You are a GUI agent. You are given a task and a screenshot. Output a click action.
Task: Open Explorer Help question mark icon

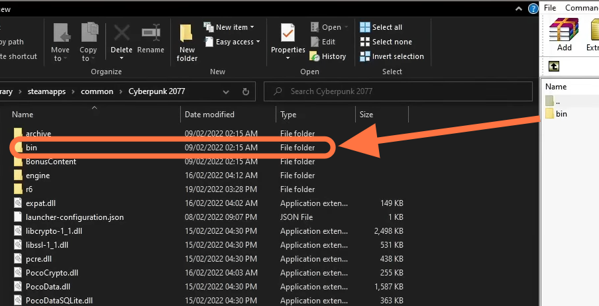[533, 9]
